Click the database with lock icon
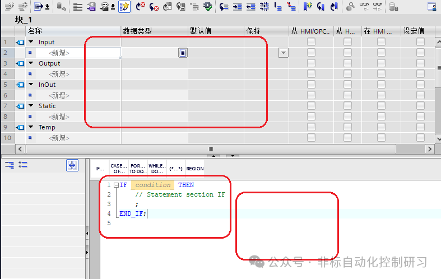Screen dimensions: 441x279 point(393,7)
